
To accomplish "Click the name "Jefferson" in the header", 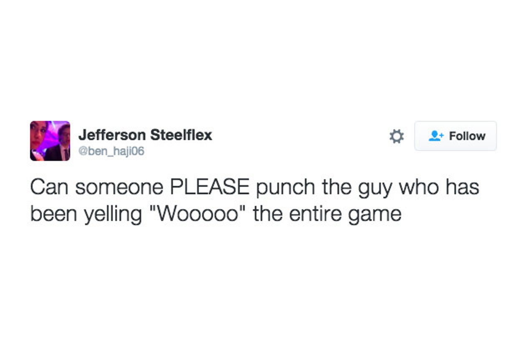I will [112, 135].
